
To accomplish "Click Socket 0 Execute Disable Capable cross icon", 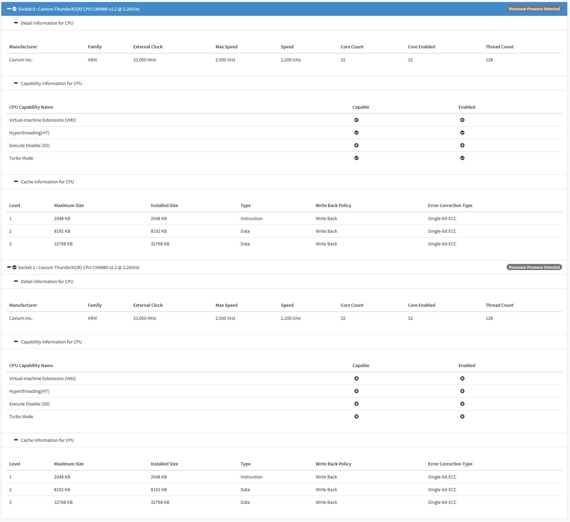I will point(356,145).
